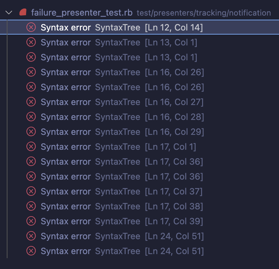The image size is (279, 269).
Task: Click the Ruby file icon beside failure_presenter_test.rb
Action: click(x=23, y=13)
